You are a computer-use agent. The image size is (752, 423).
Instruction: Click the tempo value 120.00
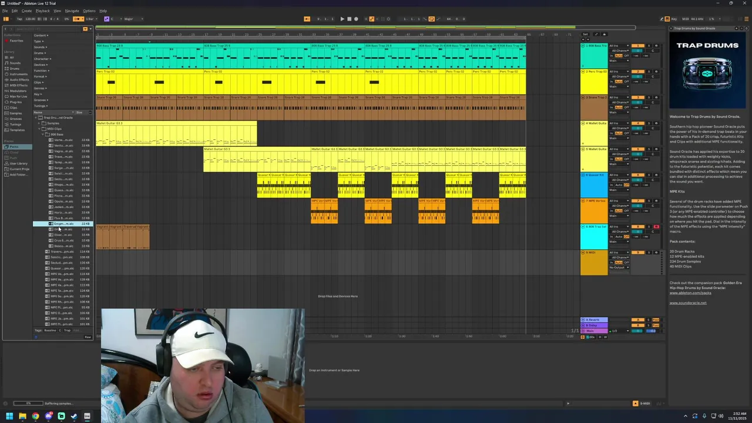point(31,19)
